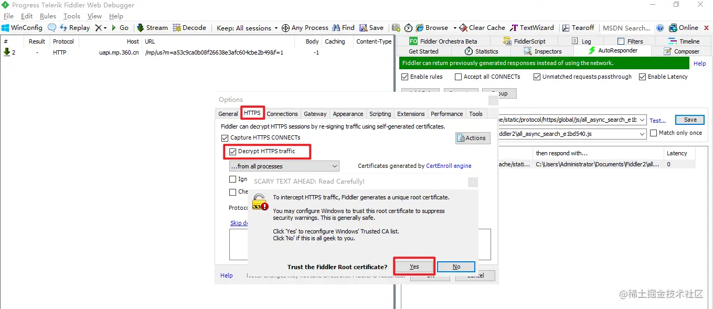Toggle Unmatched requests passthrough checkbox

point(537,77)
